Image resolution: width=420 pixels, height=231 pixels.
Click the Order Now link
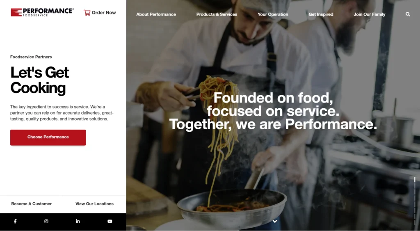click(104, 13)
